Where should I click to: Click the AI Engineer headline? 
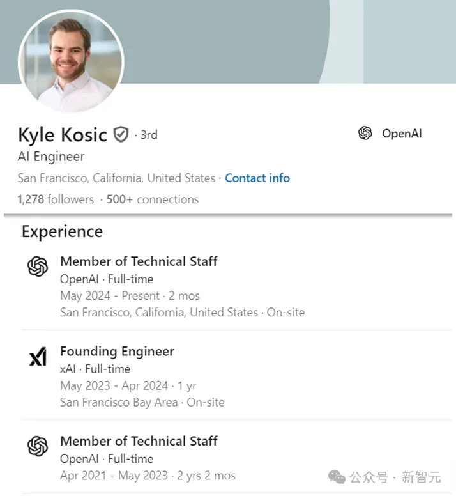(x=51, y=157)
